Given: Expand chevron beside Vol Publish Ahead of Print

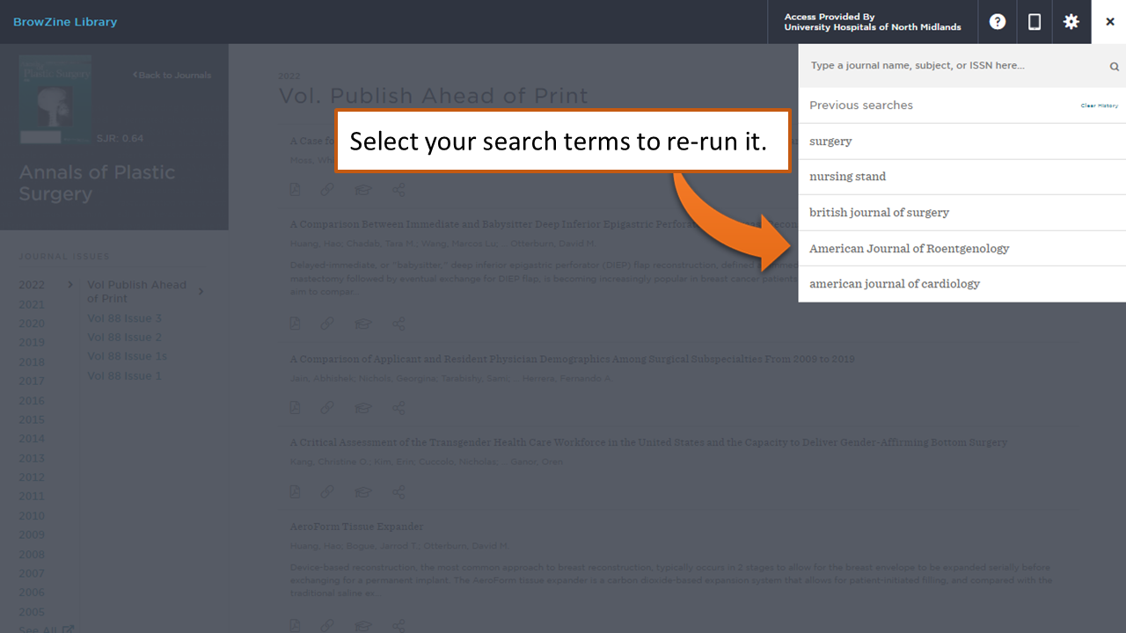Looking at the screenshot, I should coord(201,292).
